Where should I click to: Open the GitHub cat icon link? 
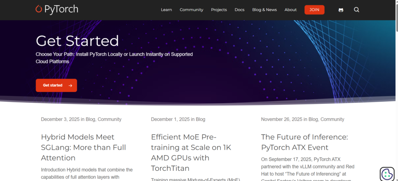pyautogui.click(x=341, y=10)
